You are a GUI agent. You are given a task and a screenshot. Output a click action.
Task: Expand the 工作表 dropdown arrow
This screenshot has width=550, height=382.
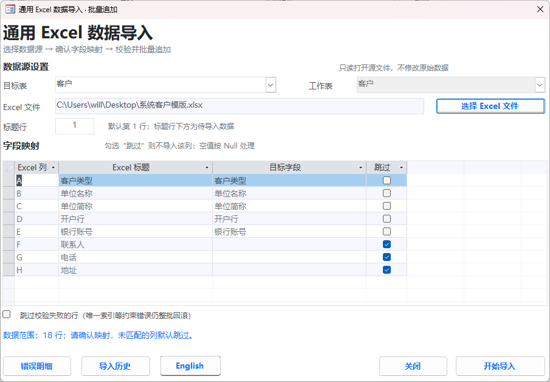tap(540, 85)
